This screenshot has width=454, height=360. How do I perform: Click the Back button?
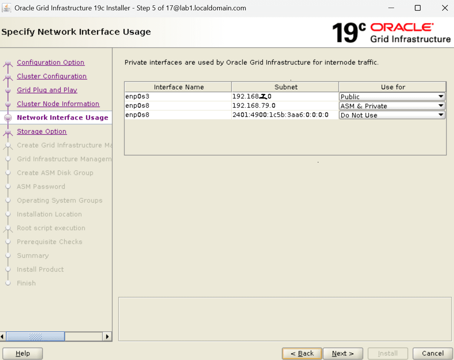302,353
